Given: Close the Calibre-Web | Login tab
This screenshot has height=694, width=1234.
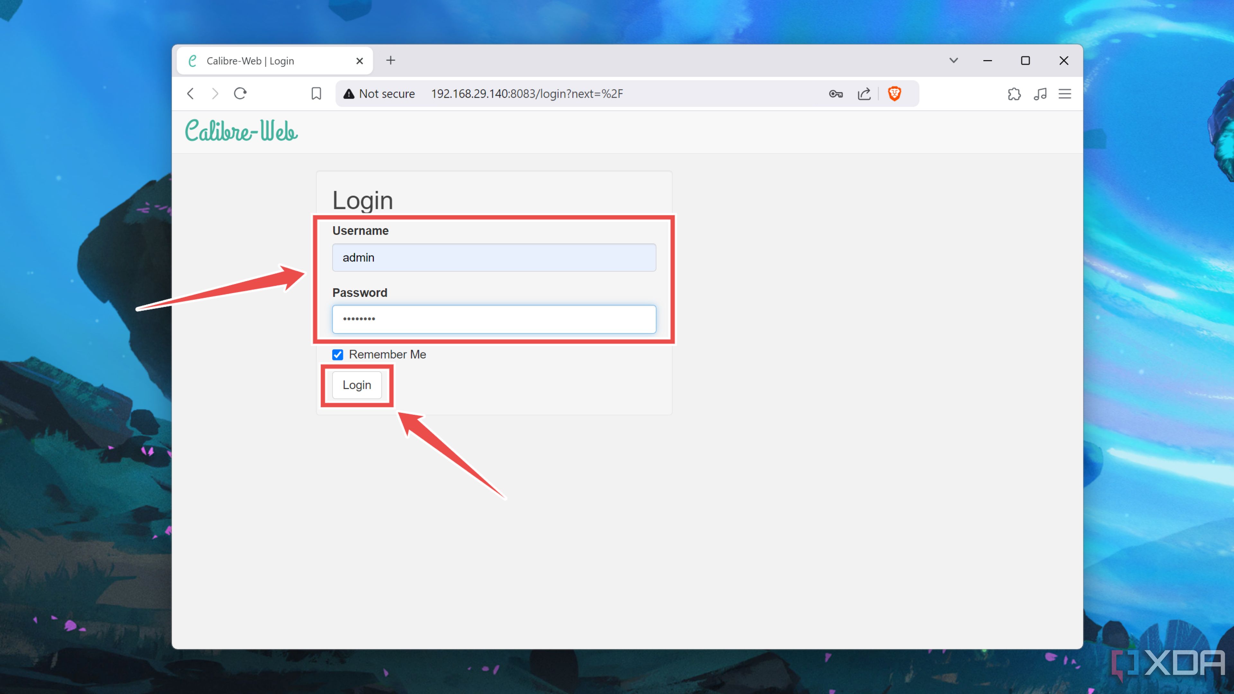Looking at the screenshot, I should pos(360,61).
